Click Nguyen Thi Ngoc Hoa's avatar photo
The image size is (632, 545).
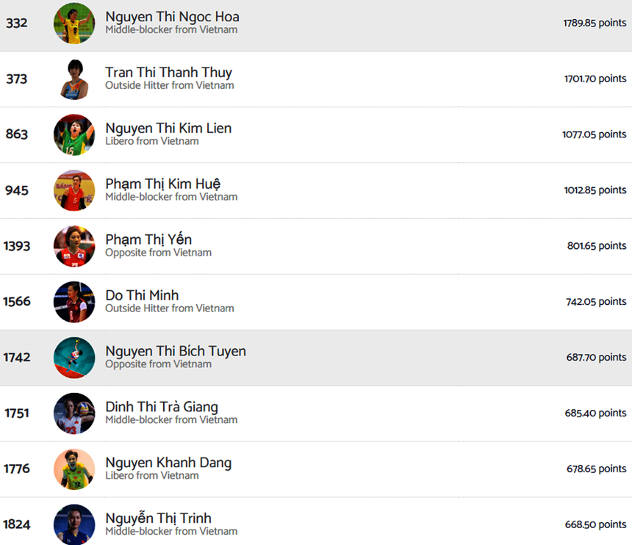coord(74,24)
